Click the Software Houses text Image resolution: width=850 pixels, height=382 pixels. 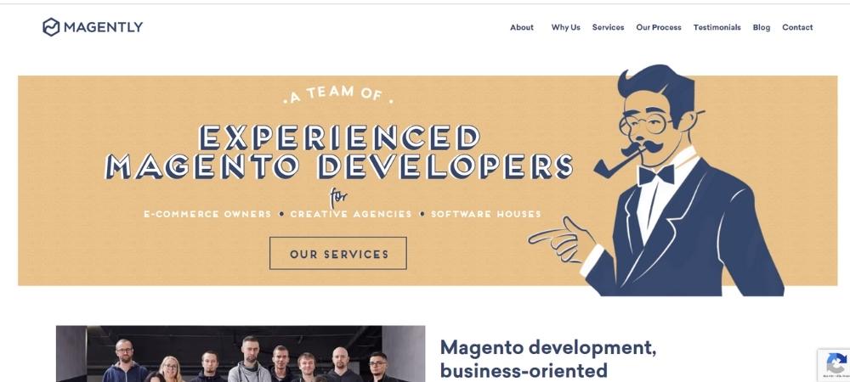[x=485, y=214]
